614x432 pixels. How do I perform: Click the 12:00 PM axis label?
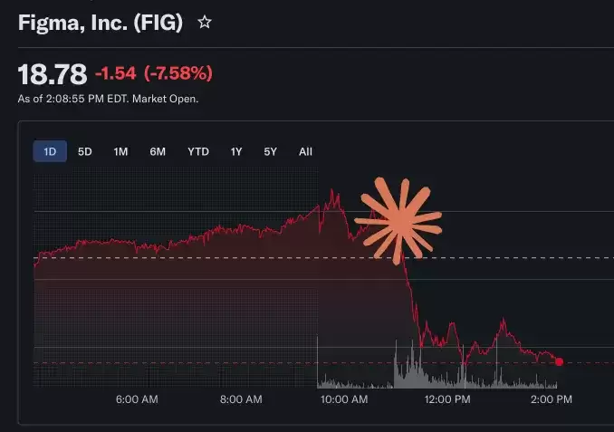(448, 398)
